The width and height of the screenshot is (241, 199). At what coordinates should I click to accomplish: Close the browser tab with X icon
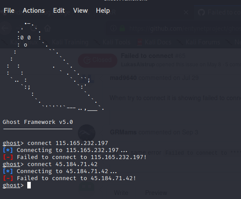pos(186,12)
